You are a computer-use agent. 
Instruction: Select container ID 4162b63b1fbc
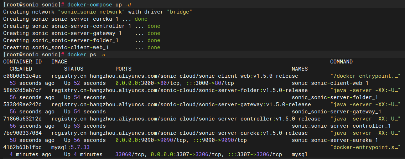22,147
